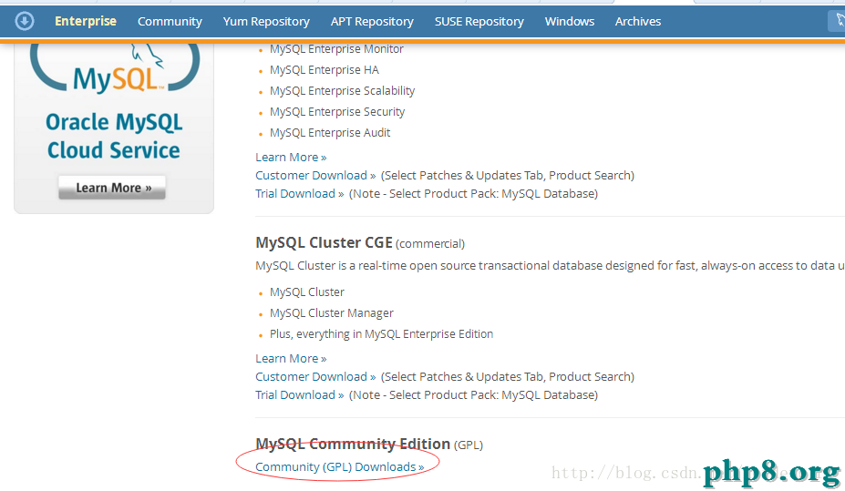The height and width of the screenshot is (491, 845).
Task: Open the Yum Repository tab
Action: (x=266, y=22)
